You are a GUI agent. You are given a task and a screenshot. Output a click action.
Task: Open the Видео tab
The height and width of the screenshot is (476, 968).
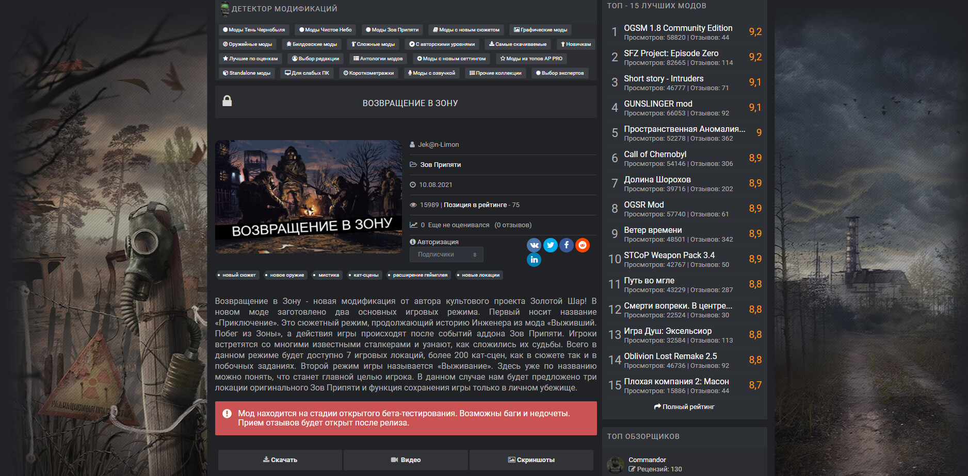click(406, 460)
